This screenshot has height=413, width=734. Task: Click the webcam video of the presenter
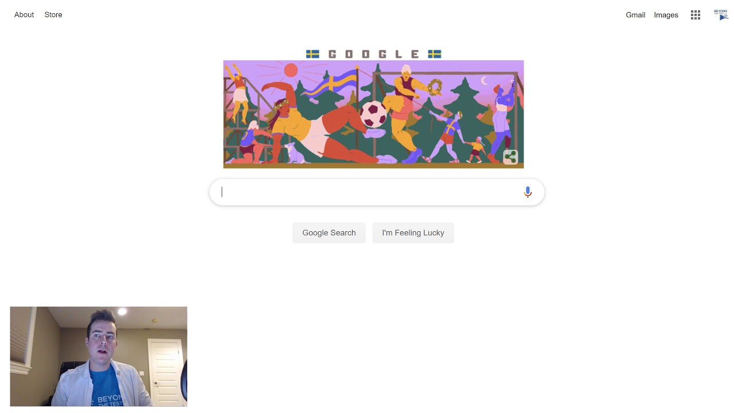99,356
